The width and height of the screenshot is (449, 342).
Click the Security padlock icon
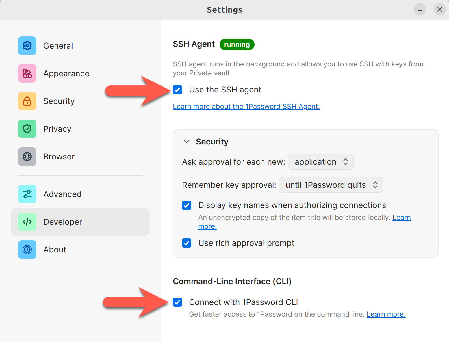27,101
